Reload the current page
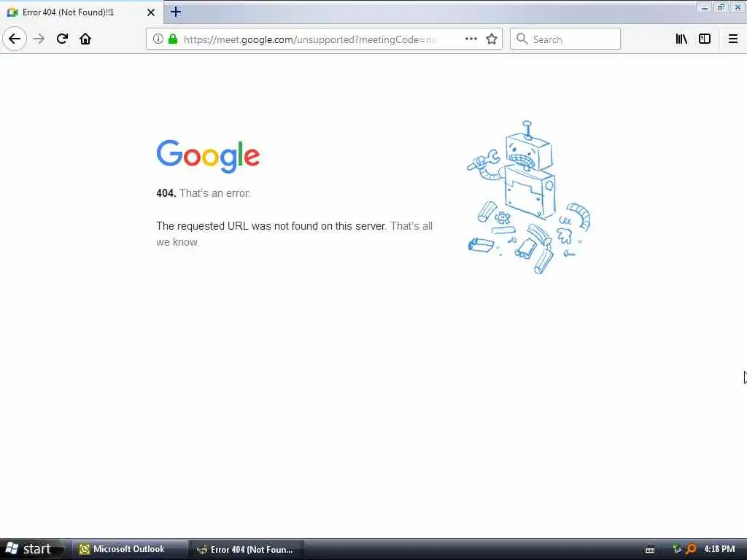The height and width of the screenshot is (560, 747). tap(62, 39)
